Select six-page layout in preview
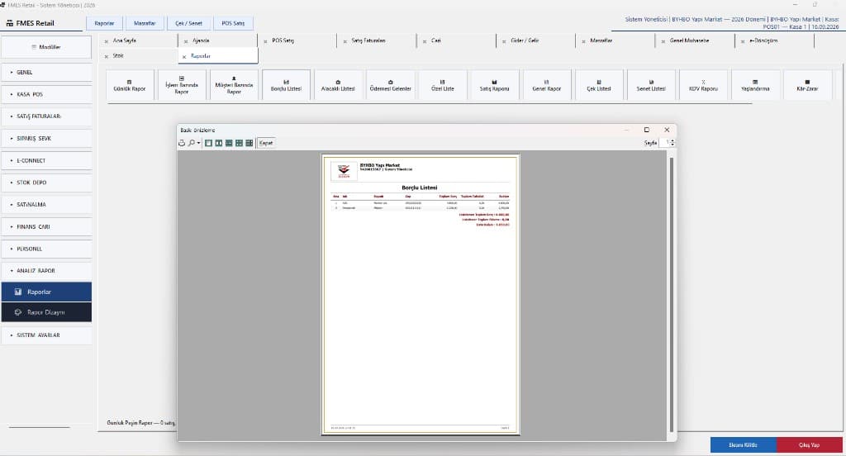Screen dimensions: 846x456 pos(250,143)
